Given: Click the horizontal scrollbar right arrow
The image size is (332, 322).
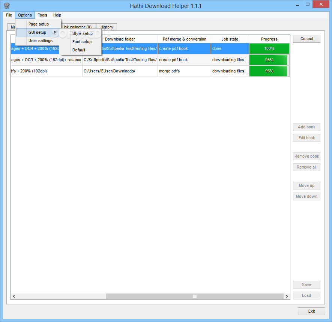Looking at the screenshot, I should pos(287,296).
